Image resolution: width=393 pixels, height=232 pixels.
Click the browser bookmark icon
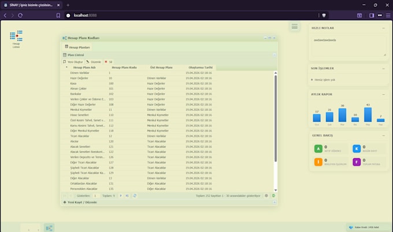tap(58, 15)
